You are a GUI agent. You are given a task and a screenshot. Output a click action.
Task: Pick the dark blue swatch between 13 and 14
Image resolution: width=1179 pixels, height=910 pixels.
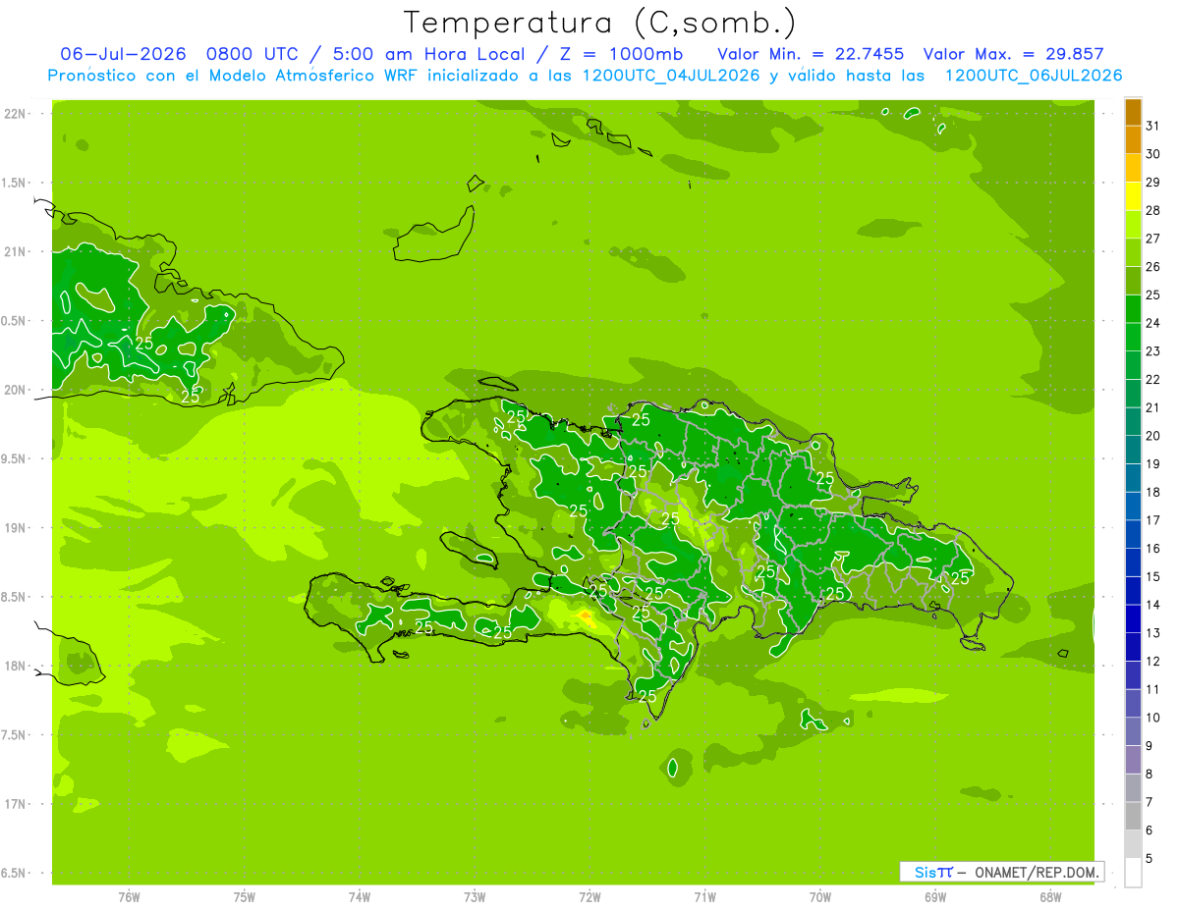tap(1133, 618)
